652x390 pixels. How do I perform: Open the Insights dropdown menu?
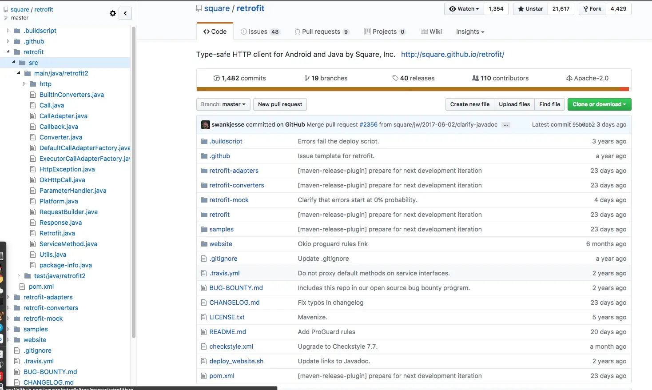tap(470, 32)
